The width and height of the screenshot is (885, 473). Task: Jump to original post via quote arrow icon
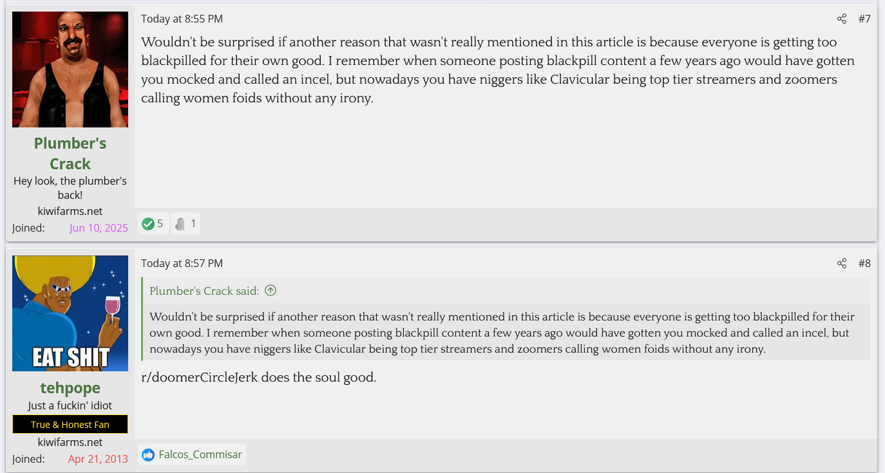(x=271, y=291)
